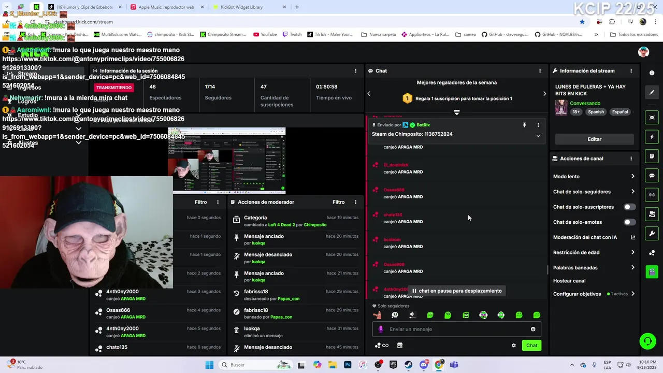Select the first pink hand emote
The width and height of the screenshot is (663, 373).
[x=377, y=315]
